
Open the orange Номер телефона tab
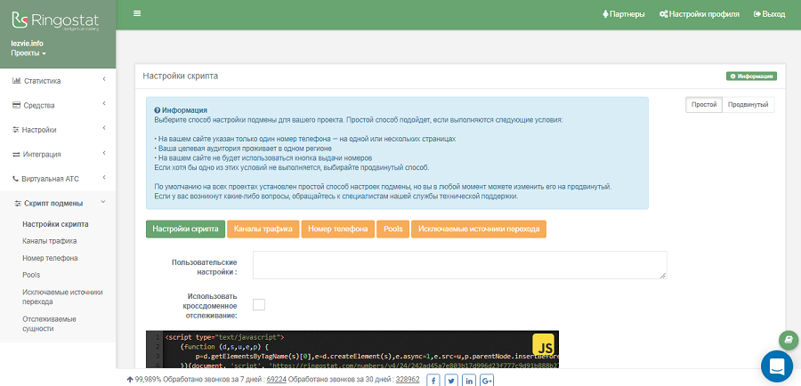click(x=338, y=229)
